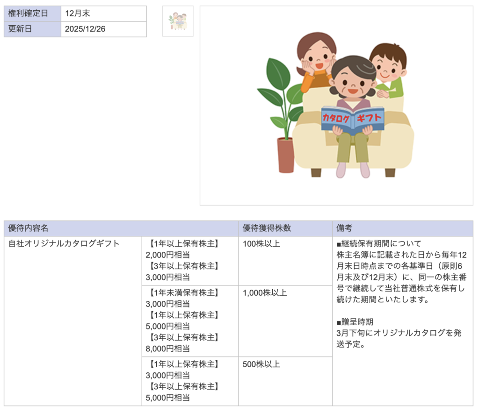Select the 1,000株以上 cell

point(265,293)
